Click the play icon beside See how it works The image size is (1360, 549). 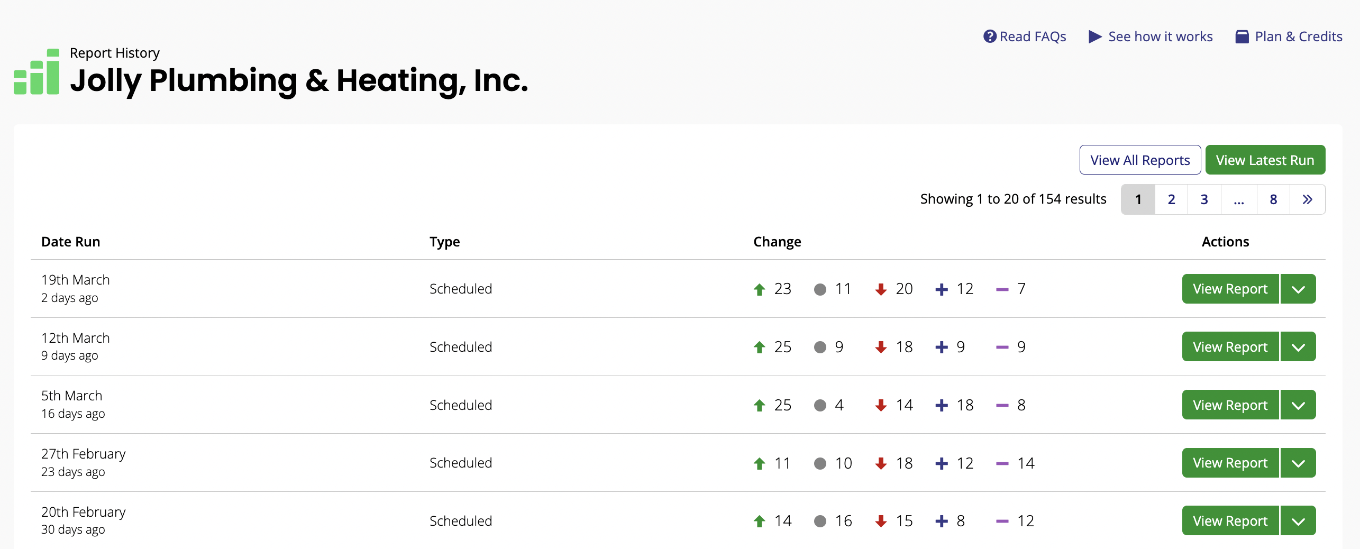pyautogui.click(x=1094, y=36)
